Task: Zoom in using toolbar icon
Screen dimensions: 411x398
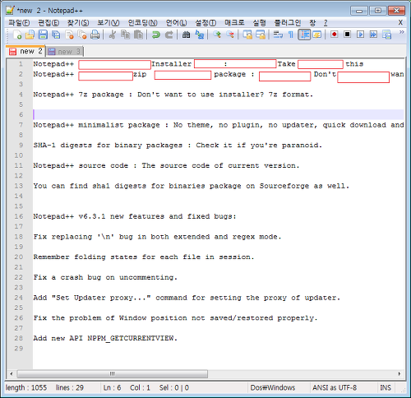Action: coord(217,35)
